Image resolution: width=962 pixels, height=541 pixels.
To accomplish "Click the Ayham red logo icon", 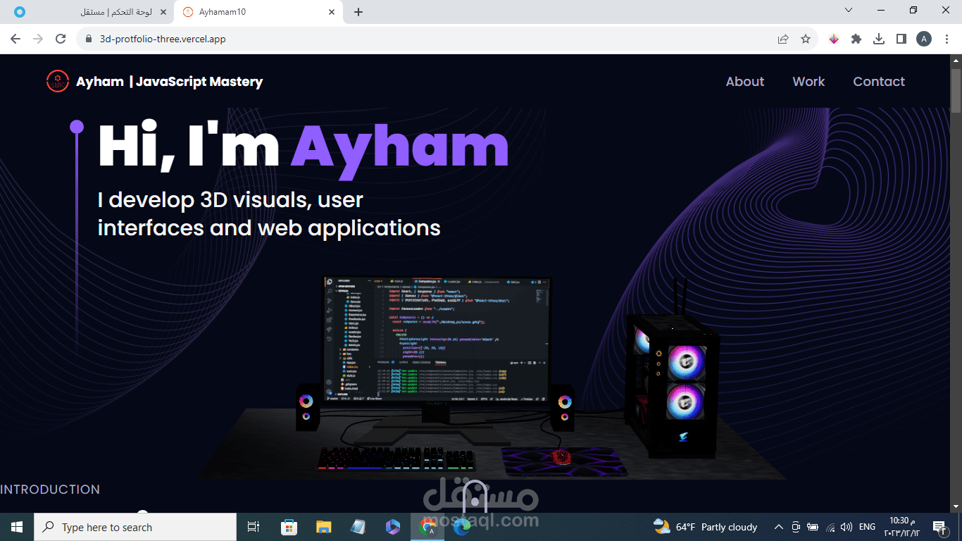I will click(x=58, y=81).
